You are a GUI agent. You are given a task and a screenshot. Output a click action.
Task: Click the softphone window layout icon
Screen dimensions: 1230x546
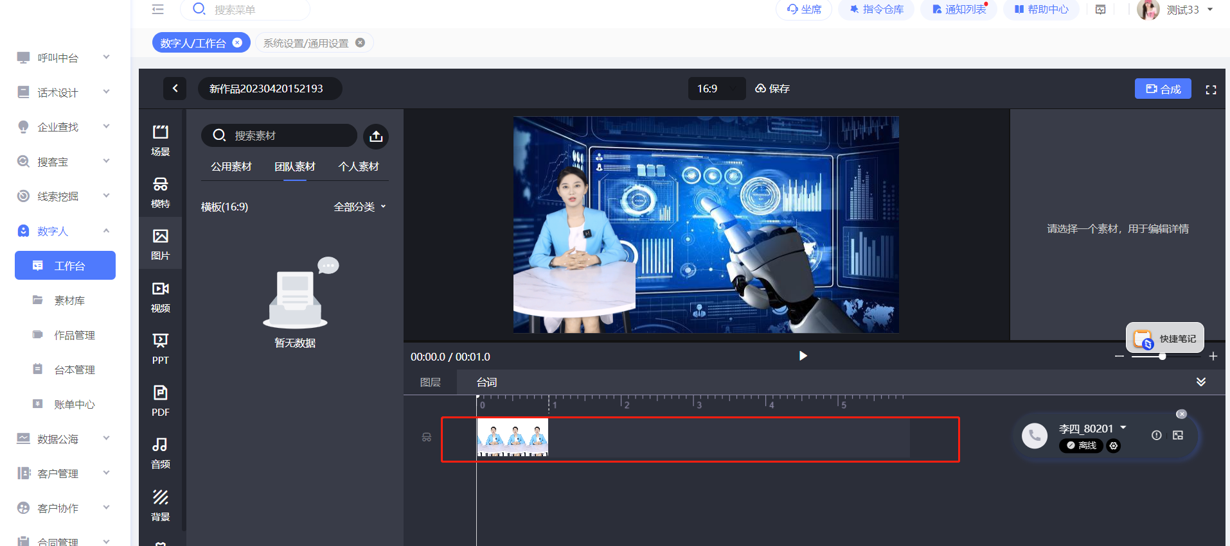click(x=1178, y=435)
